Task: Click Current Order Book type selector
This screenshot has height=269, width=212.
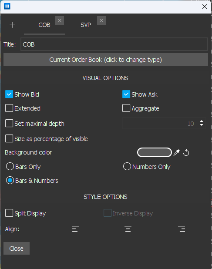Action: (106, 60)
